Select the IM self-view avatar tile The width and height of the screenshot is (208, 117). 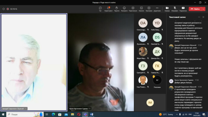pyautogui.click(x=150, y=103)
